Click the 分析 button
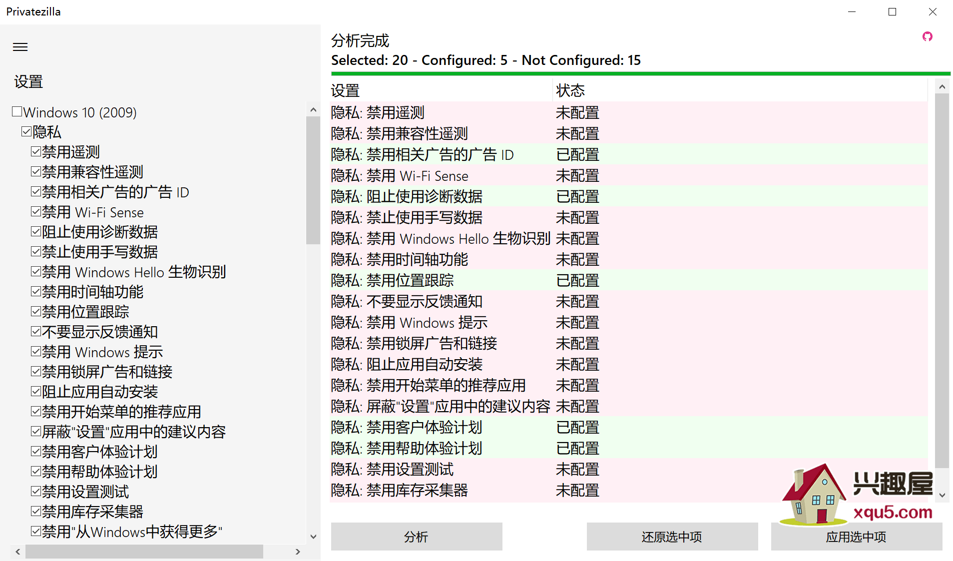Image resolution: width=953 pixels, height=561 pixels. click(417, 537)
